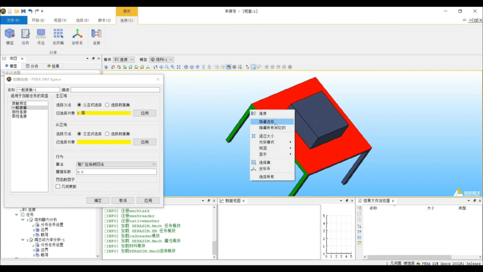The width and height of the screenshot is (483, 272).
Task: Click the highlighted box-select pointer icon
Action: [253, 67]
